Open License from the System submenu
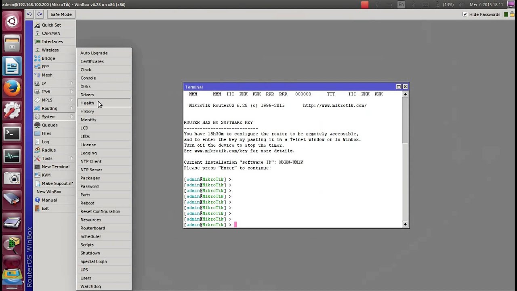The width and height of the screenshot is (517, 291). point(104,145)
